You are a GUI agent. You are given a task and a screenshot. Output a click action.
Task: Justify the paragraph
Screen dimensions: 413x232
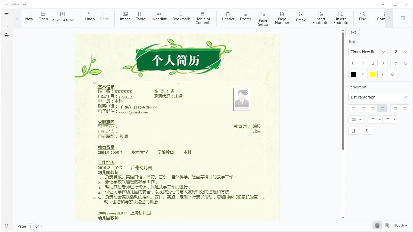click(383, 109)
